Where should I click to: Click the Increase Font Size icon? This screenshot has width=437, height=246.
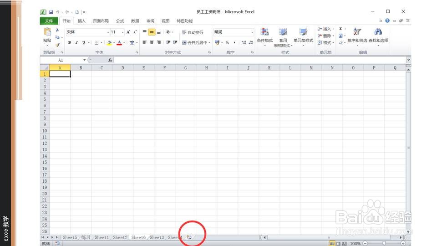coord(128,32)
